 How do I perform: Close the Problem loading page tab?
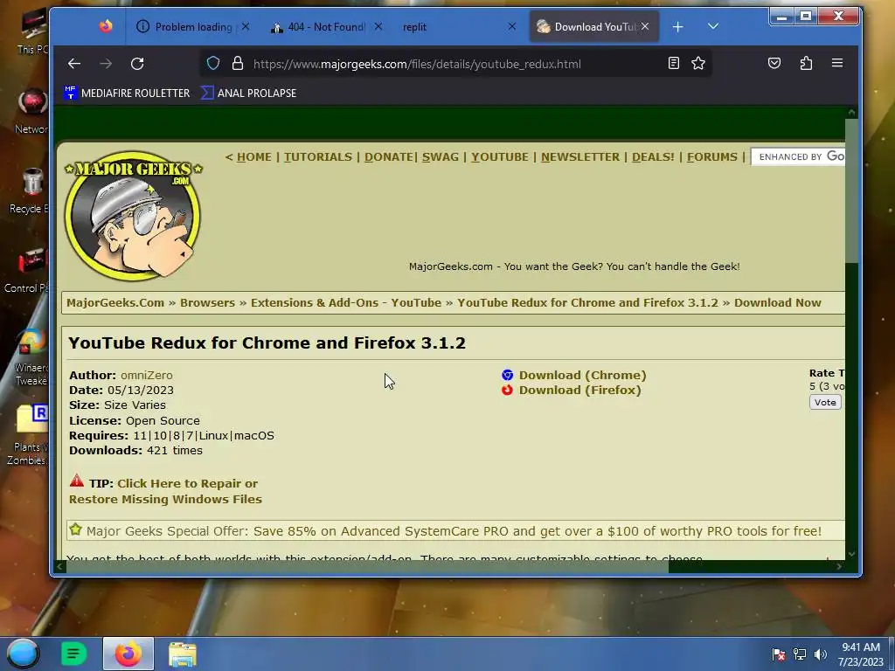(246, 26)
